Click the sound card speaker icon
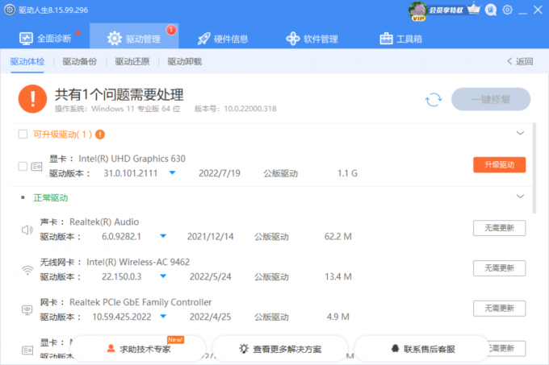The width and height of the screenshot is (549, 365). [27, 230]
